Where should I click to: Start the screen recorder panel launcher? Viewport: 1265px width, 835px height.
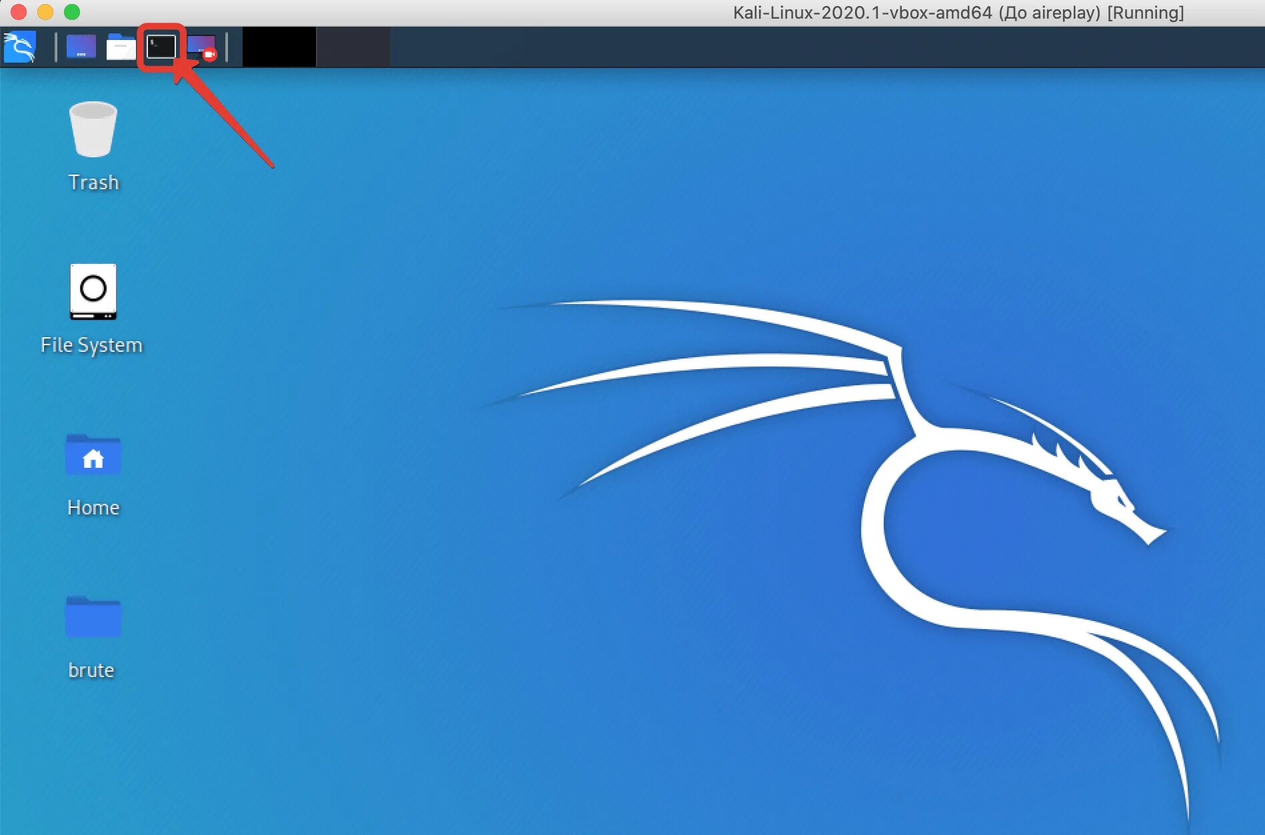pyautogui.click(x=202, y=47)
